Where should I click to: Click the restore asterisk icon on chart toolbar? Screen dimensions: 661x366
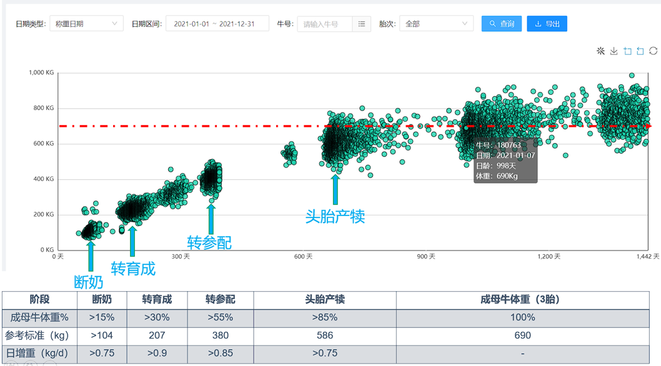pos(600,51)
